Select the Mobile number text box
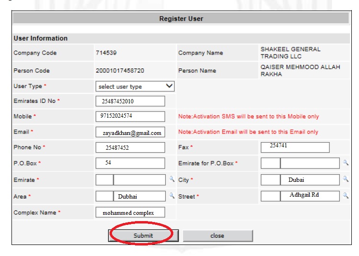Viewport: 359px width, 256px height. coord(130,116)
